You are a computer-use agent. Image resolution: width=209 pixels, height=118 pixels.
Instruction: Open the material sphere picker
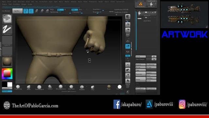7,62
